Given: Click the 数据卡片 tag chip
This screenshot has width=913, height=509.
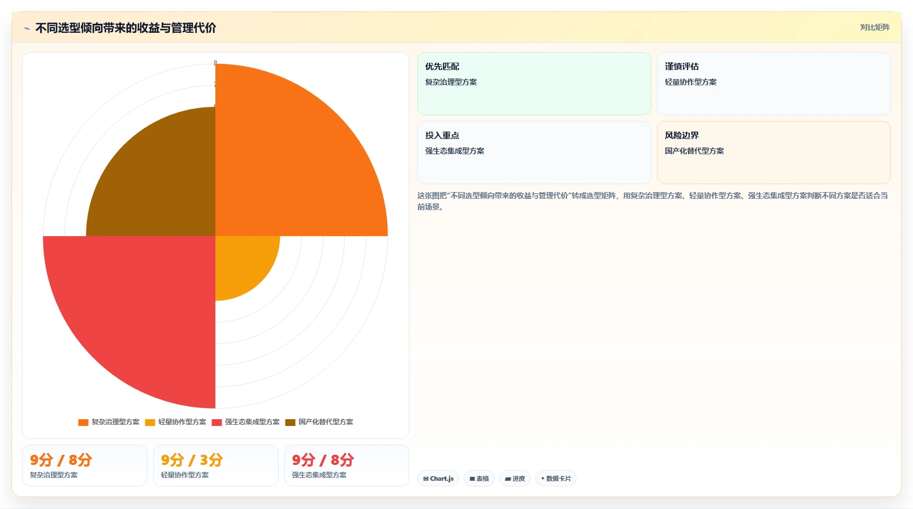Looking at the screenshot, I should [x=556, y=478].
